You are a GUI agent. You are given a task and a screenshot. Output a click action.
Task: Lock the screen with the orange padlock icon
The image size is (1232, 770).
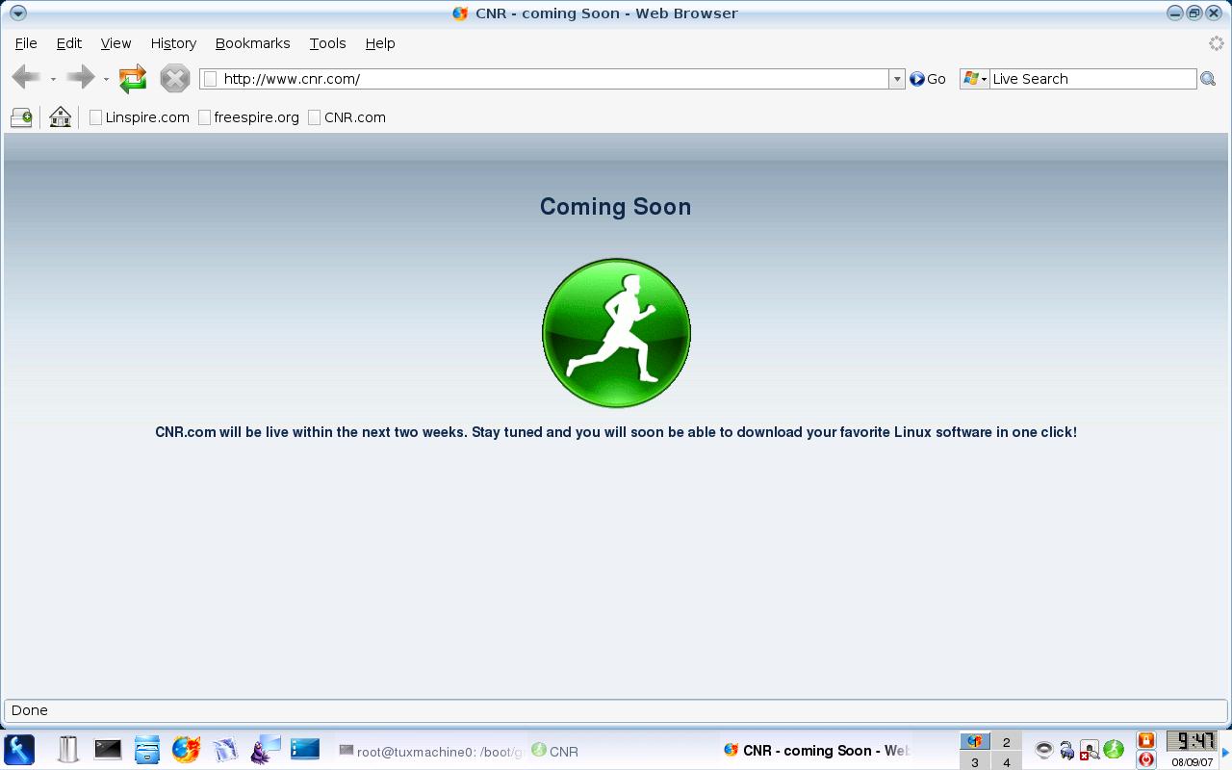click(x=1145, y=740)
